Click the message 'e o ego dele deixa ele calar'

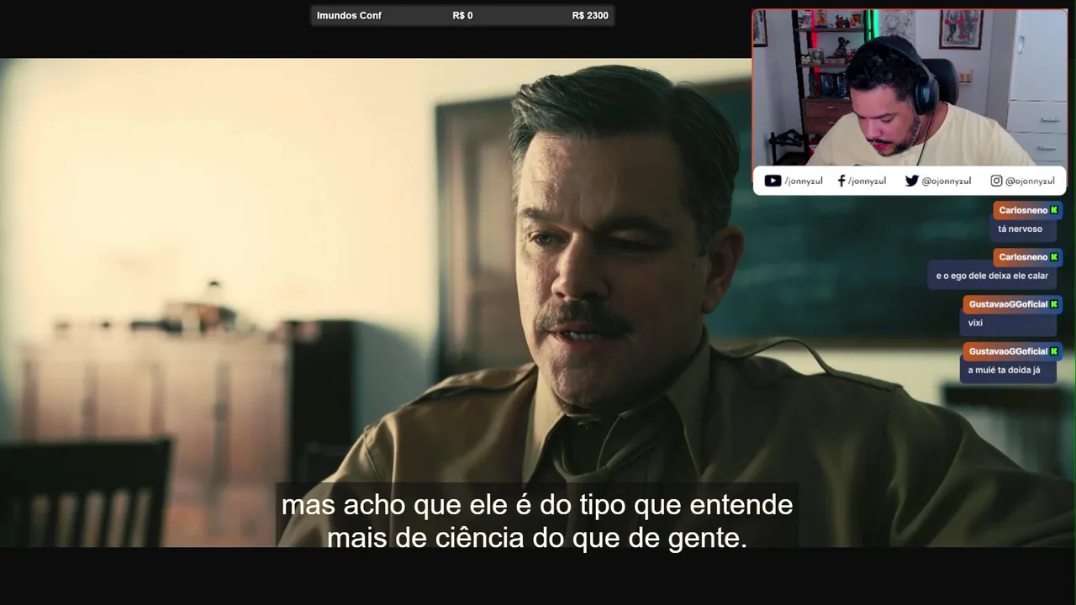coord(992,276)
